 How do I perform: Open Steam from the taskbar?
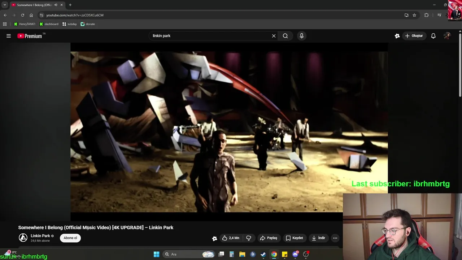[x=263, y=254]
